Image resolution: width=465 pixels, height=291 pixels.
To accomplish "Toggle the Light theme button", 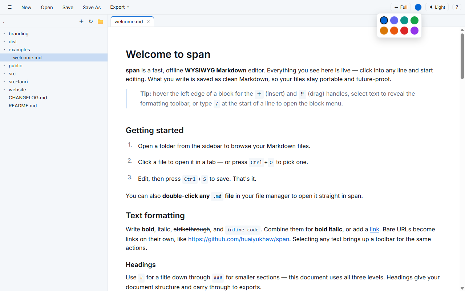I will (437, 7).
